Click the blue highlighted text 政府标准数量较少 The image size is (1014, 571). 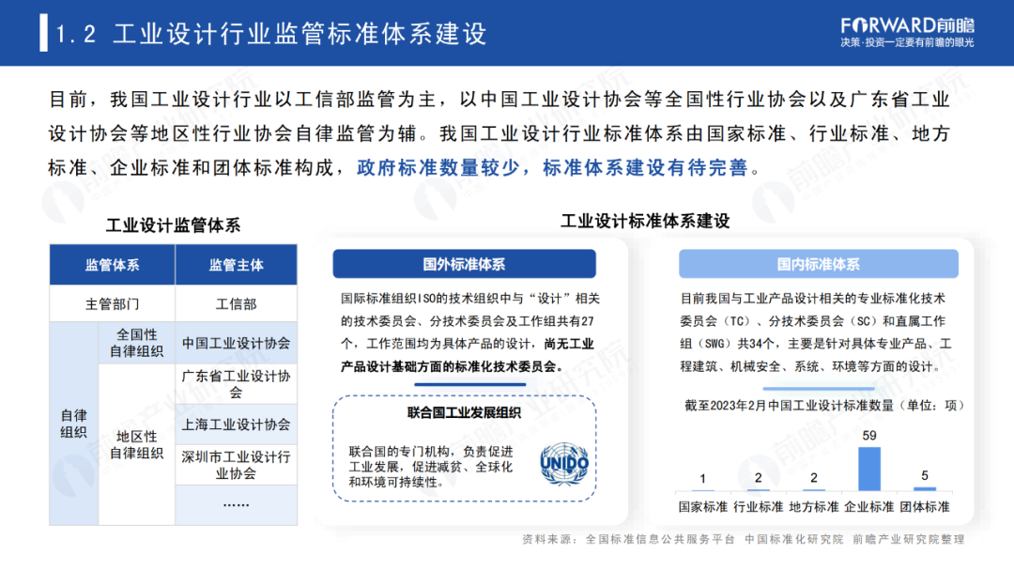(438, 167)
